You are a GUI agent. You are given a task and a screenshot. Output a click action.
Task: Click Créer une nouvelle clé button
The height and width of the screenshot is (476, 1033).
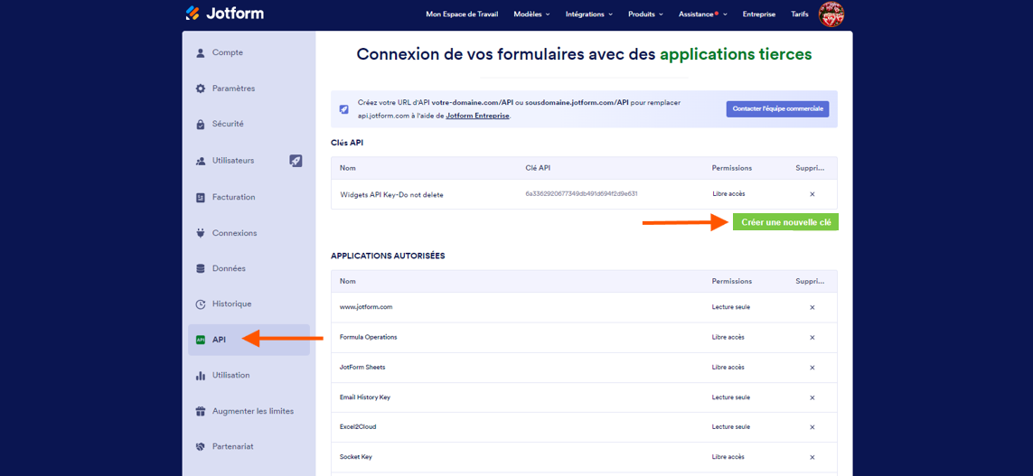click(785, 222)
